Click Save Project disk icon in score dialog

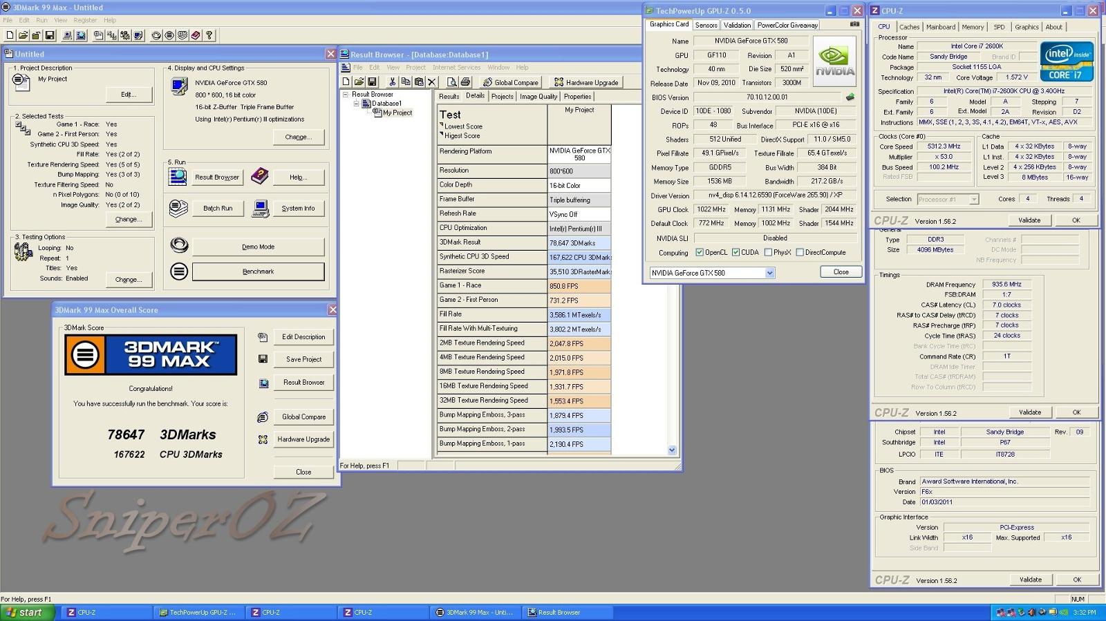pyautogui.click(x=263, y=359)
